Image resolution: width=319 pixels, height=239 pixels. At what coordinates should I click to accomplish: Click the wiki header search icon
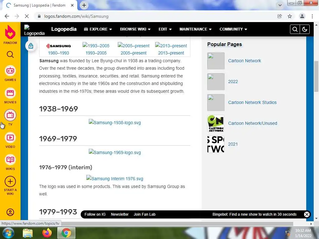click(295, 29)
